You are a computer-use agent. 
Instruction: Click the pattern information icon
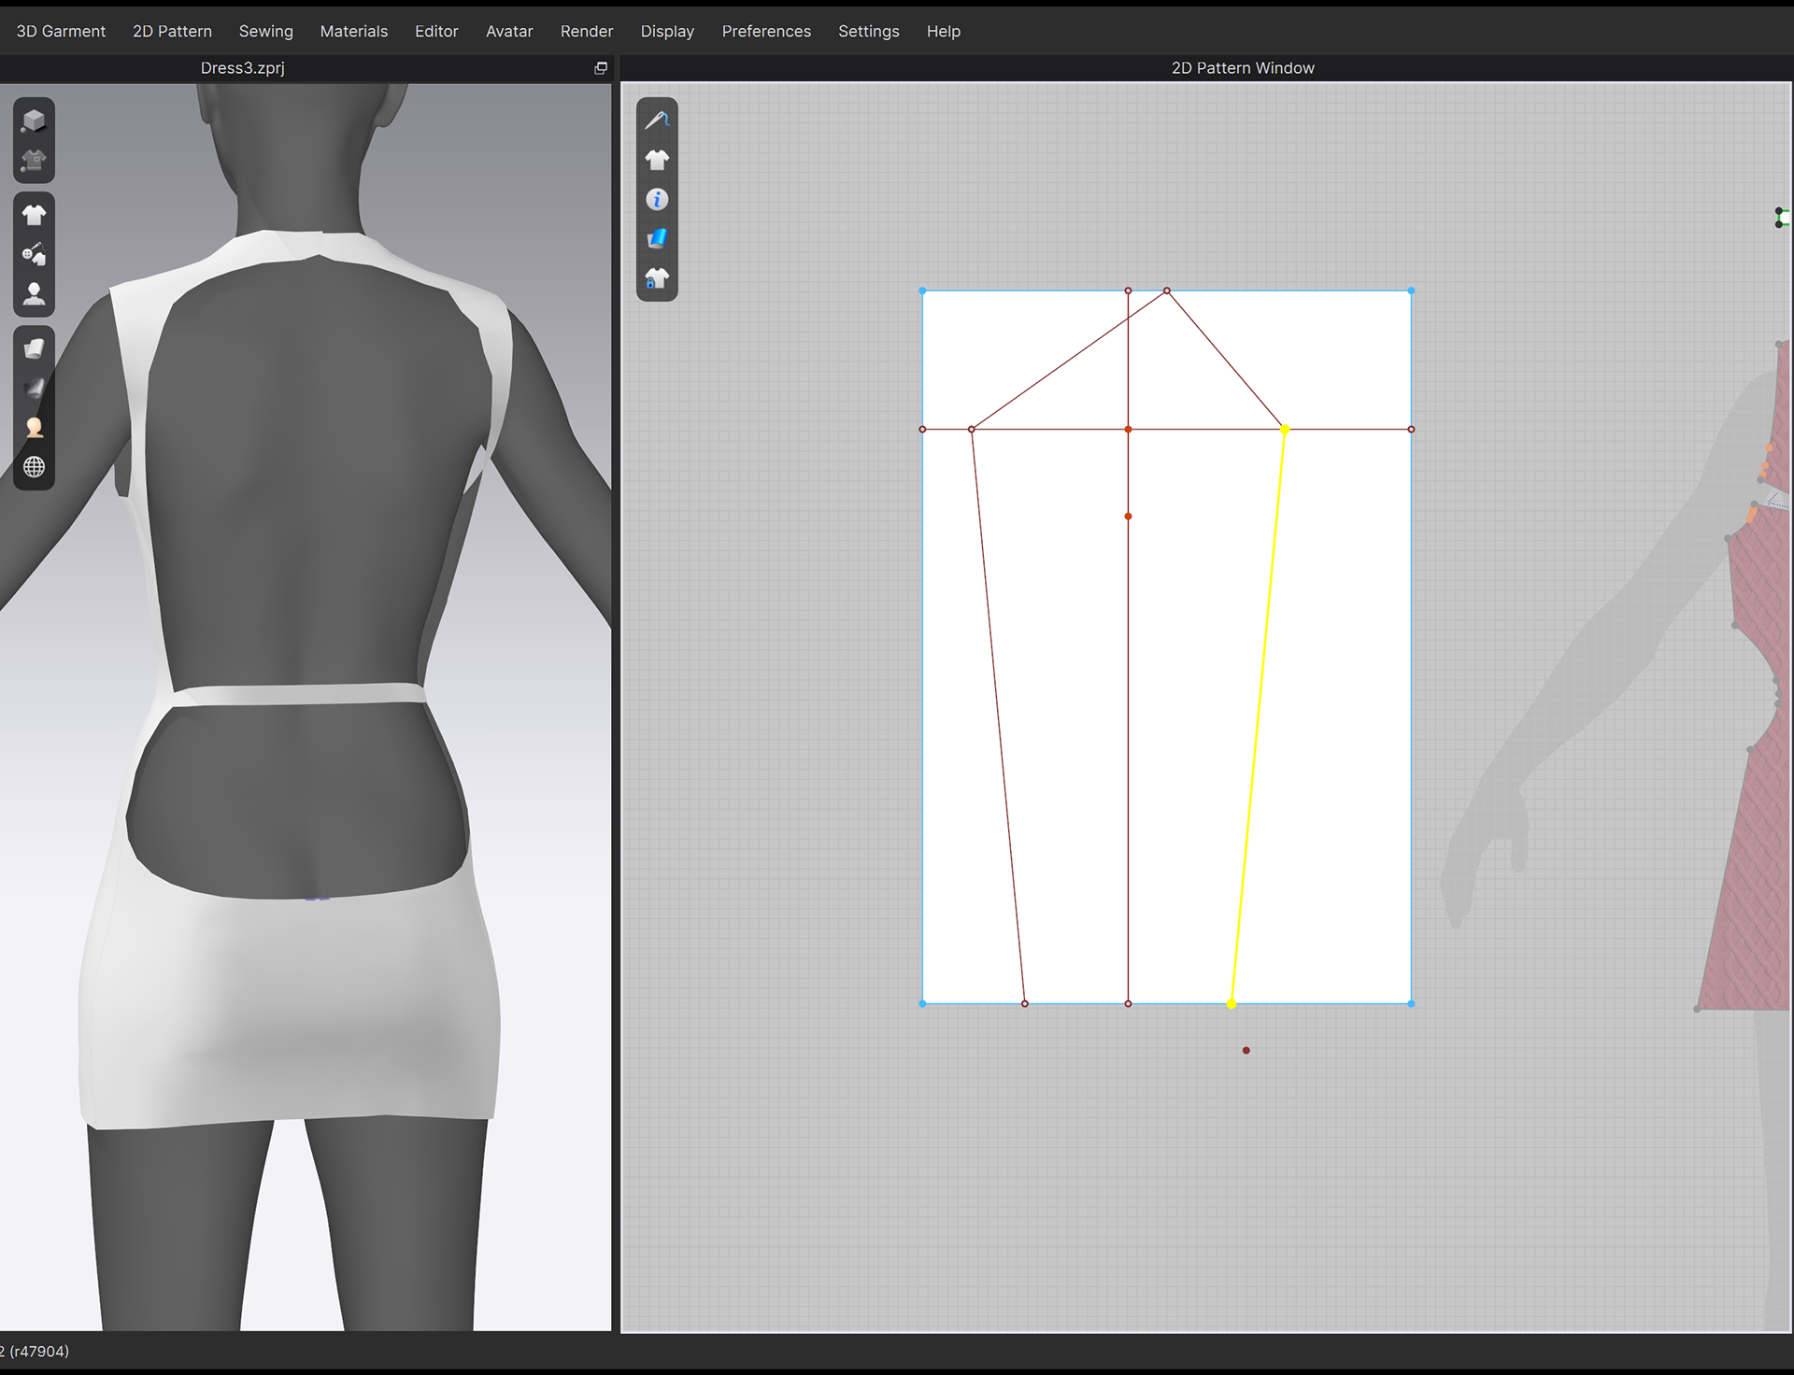click(x=657, y=199)
